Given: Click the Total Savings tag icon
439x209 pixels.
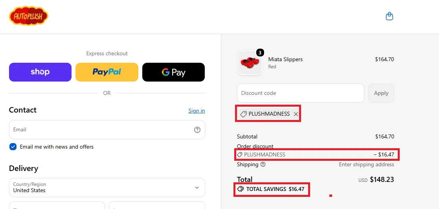Looking at the screenshot, I should [x=240, y=189].
